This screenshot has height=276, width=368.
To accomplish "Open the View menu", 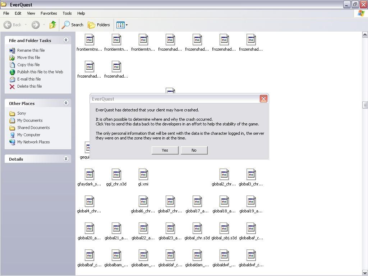I will pyautogui.click(x=31, y=13).
